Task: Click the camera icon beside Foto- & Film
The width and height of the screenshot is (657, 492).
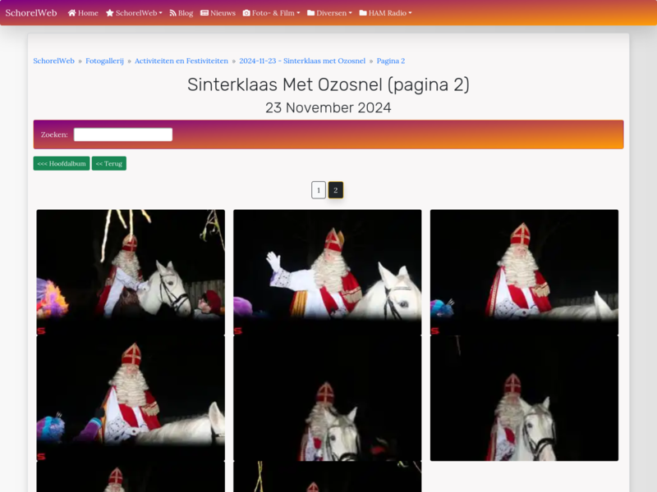Action: point(246,13)
